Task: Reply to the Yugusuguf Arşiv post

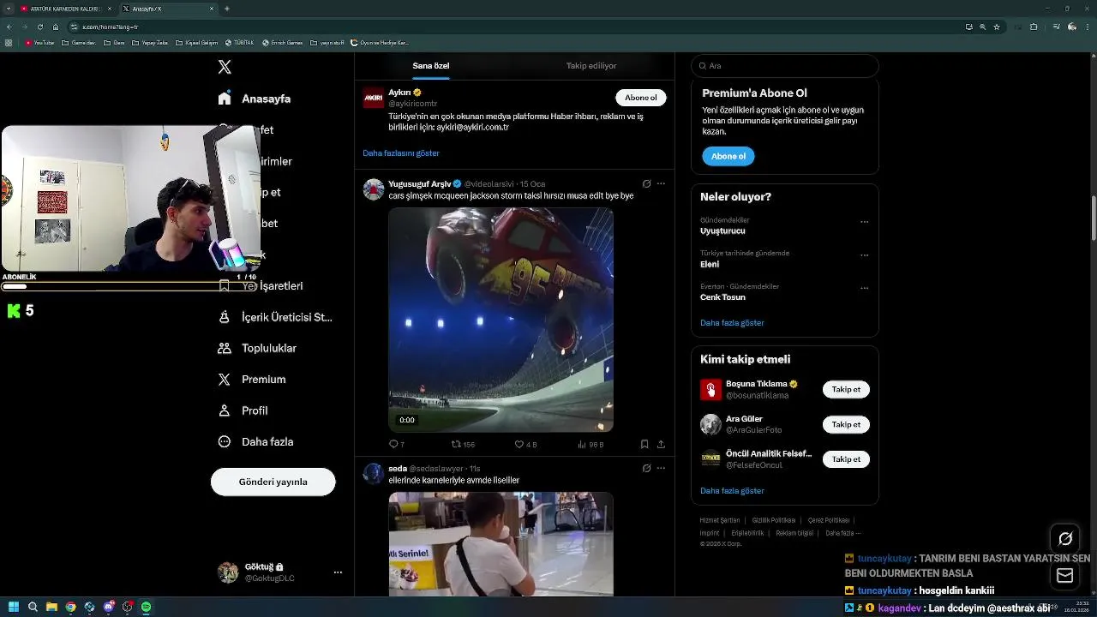Action: [397, 445]
